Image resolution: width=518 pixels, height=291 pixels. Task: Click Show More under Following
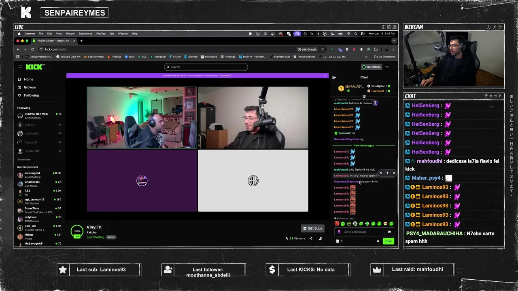point(23,160)
